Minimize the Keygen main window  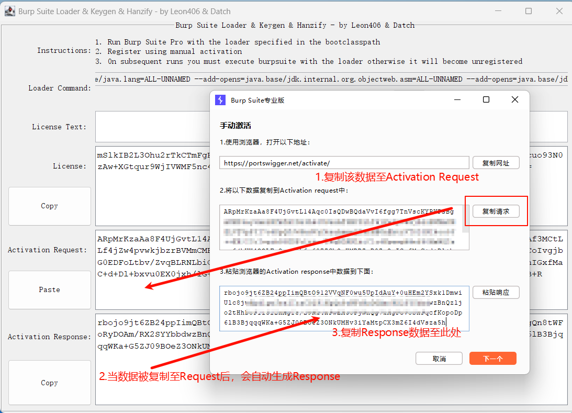498,11
